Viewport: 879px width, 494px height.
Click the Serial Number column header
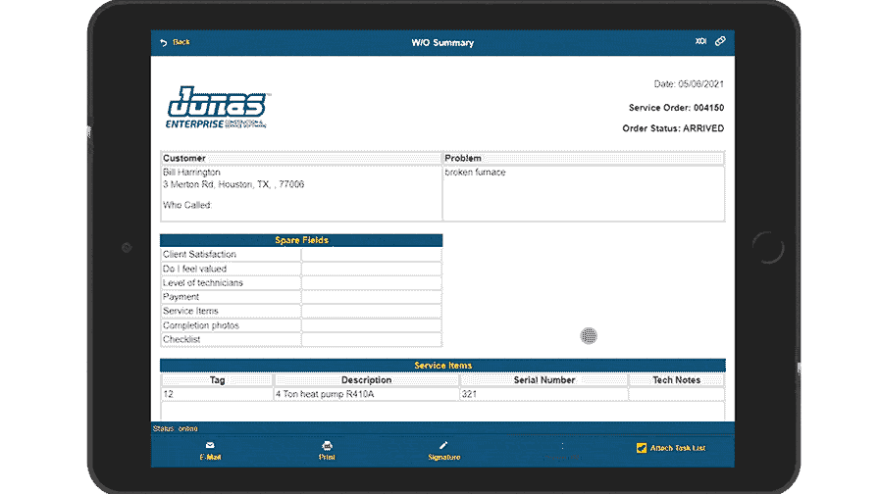(543, 379)
